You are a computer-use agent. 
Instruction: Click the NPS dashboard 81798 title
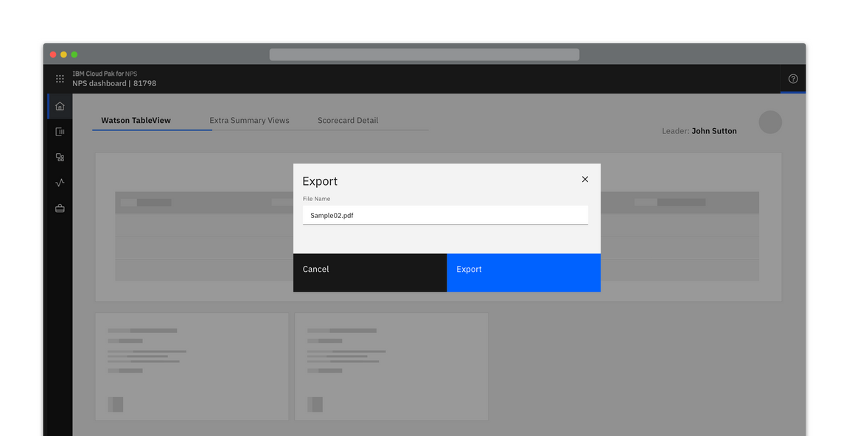(x=113, y=83)
